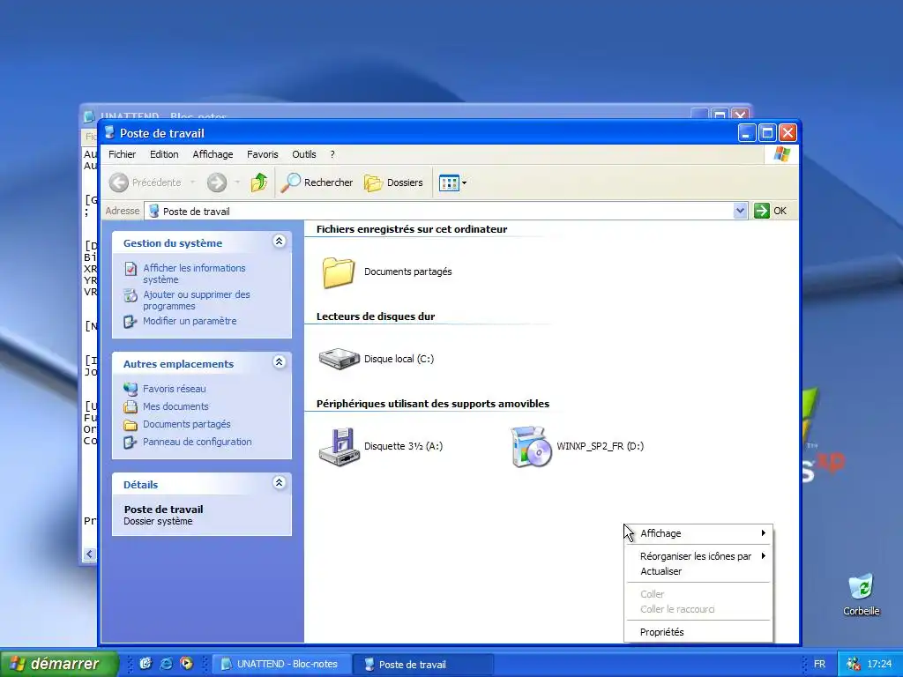Open the Fichier menu

pos(122,154)
